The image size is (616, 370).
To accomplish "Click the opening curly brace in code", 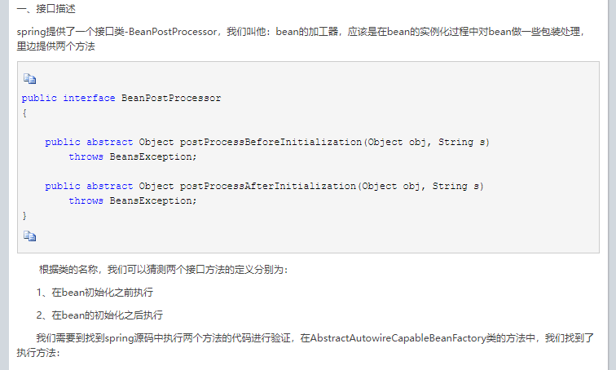I will click(24, 112).
